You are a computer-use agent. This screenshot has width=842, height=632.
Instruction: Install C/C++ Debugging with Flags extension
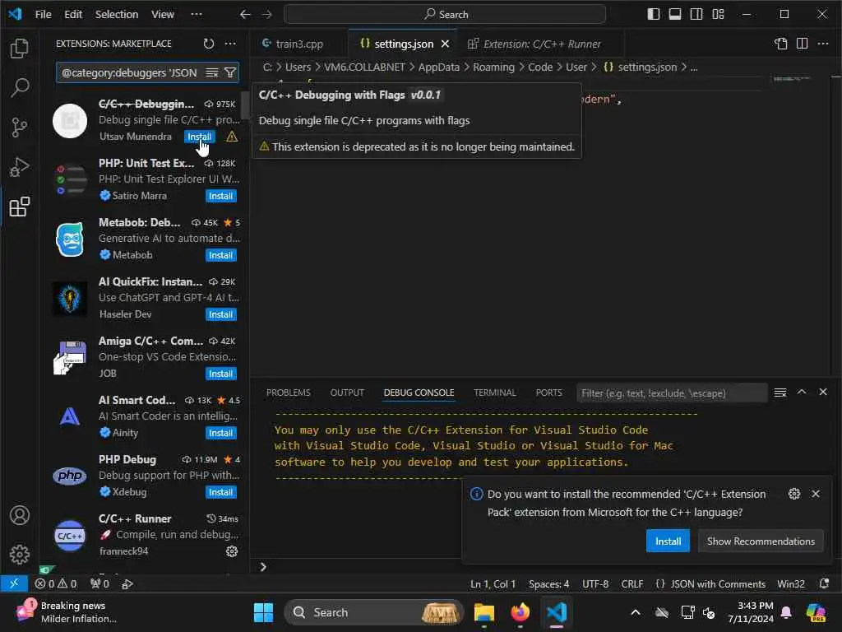[199, 137]
